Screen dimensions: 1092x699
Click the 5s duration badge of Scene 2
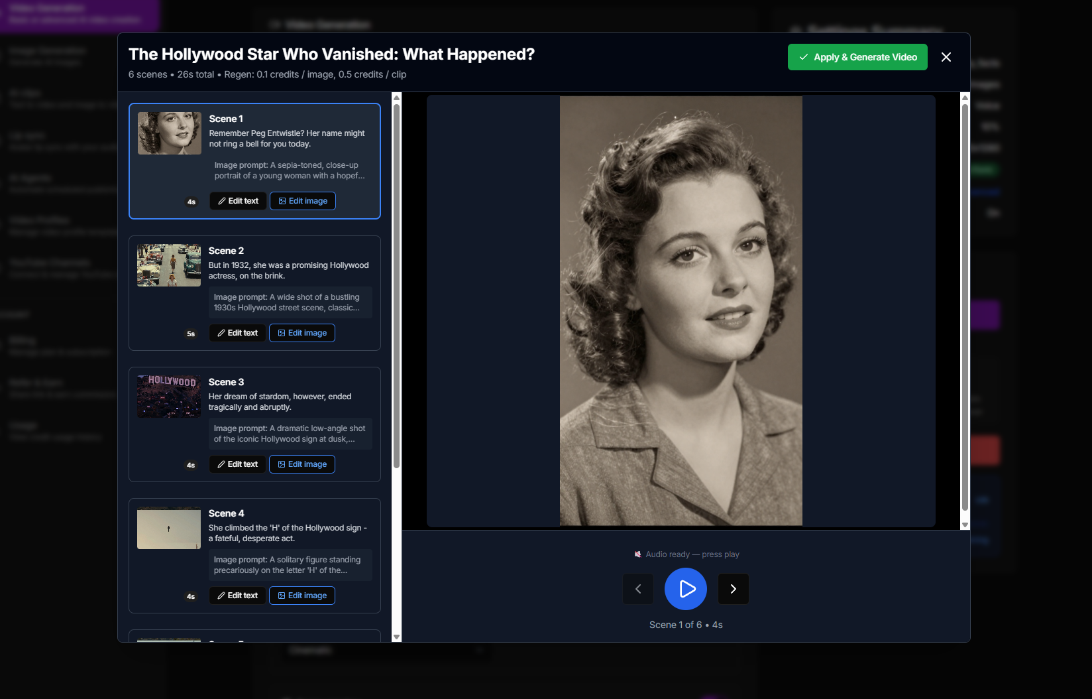(191, 334)
